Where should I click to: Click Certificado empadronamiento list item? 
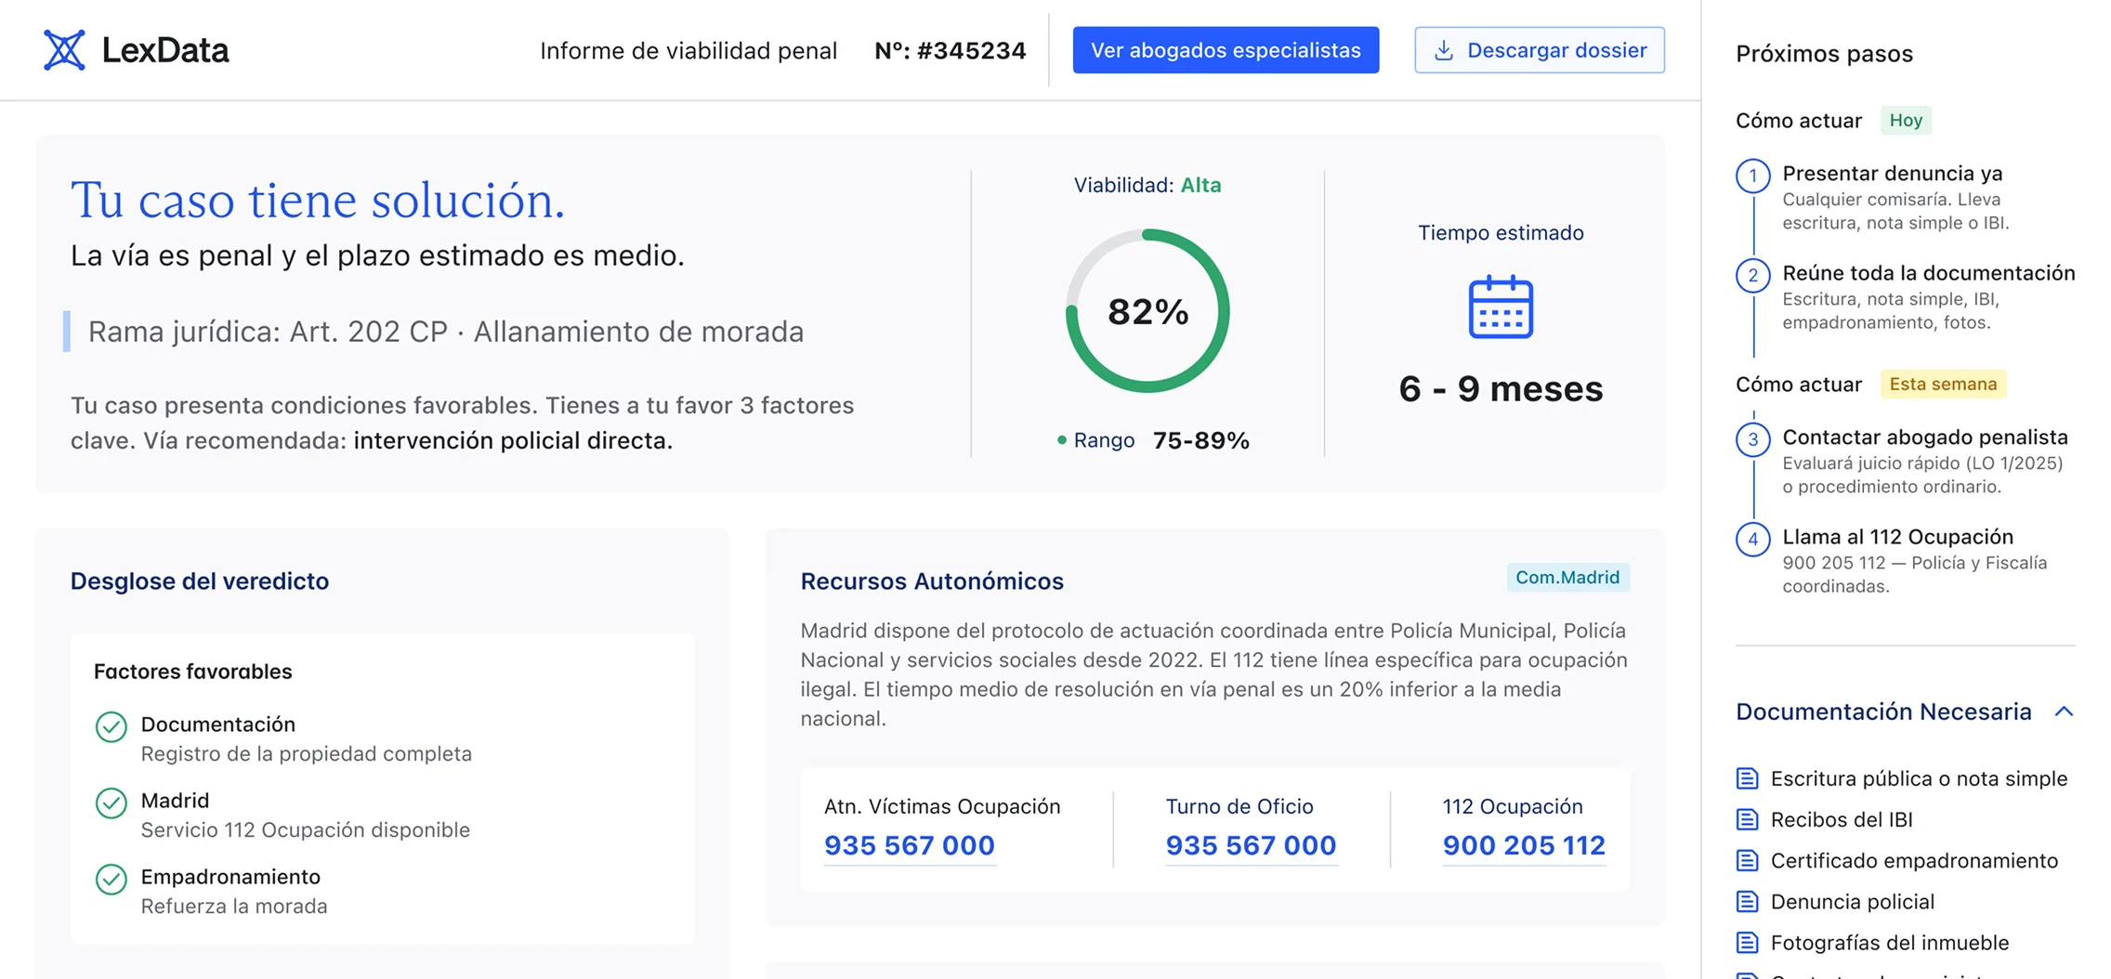click(1914, 860)
